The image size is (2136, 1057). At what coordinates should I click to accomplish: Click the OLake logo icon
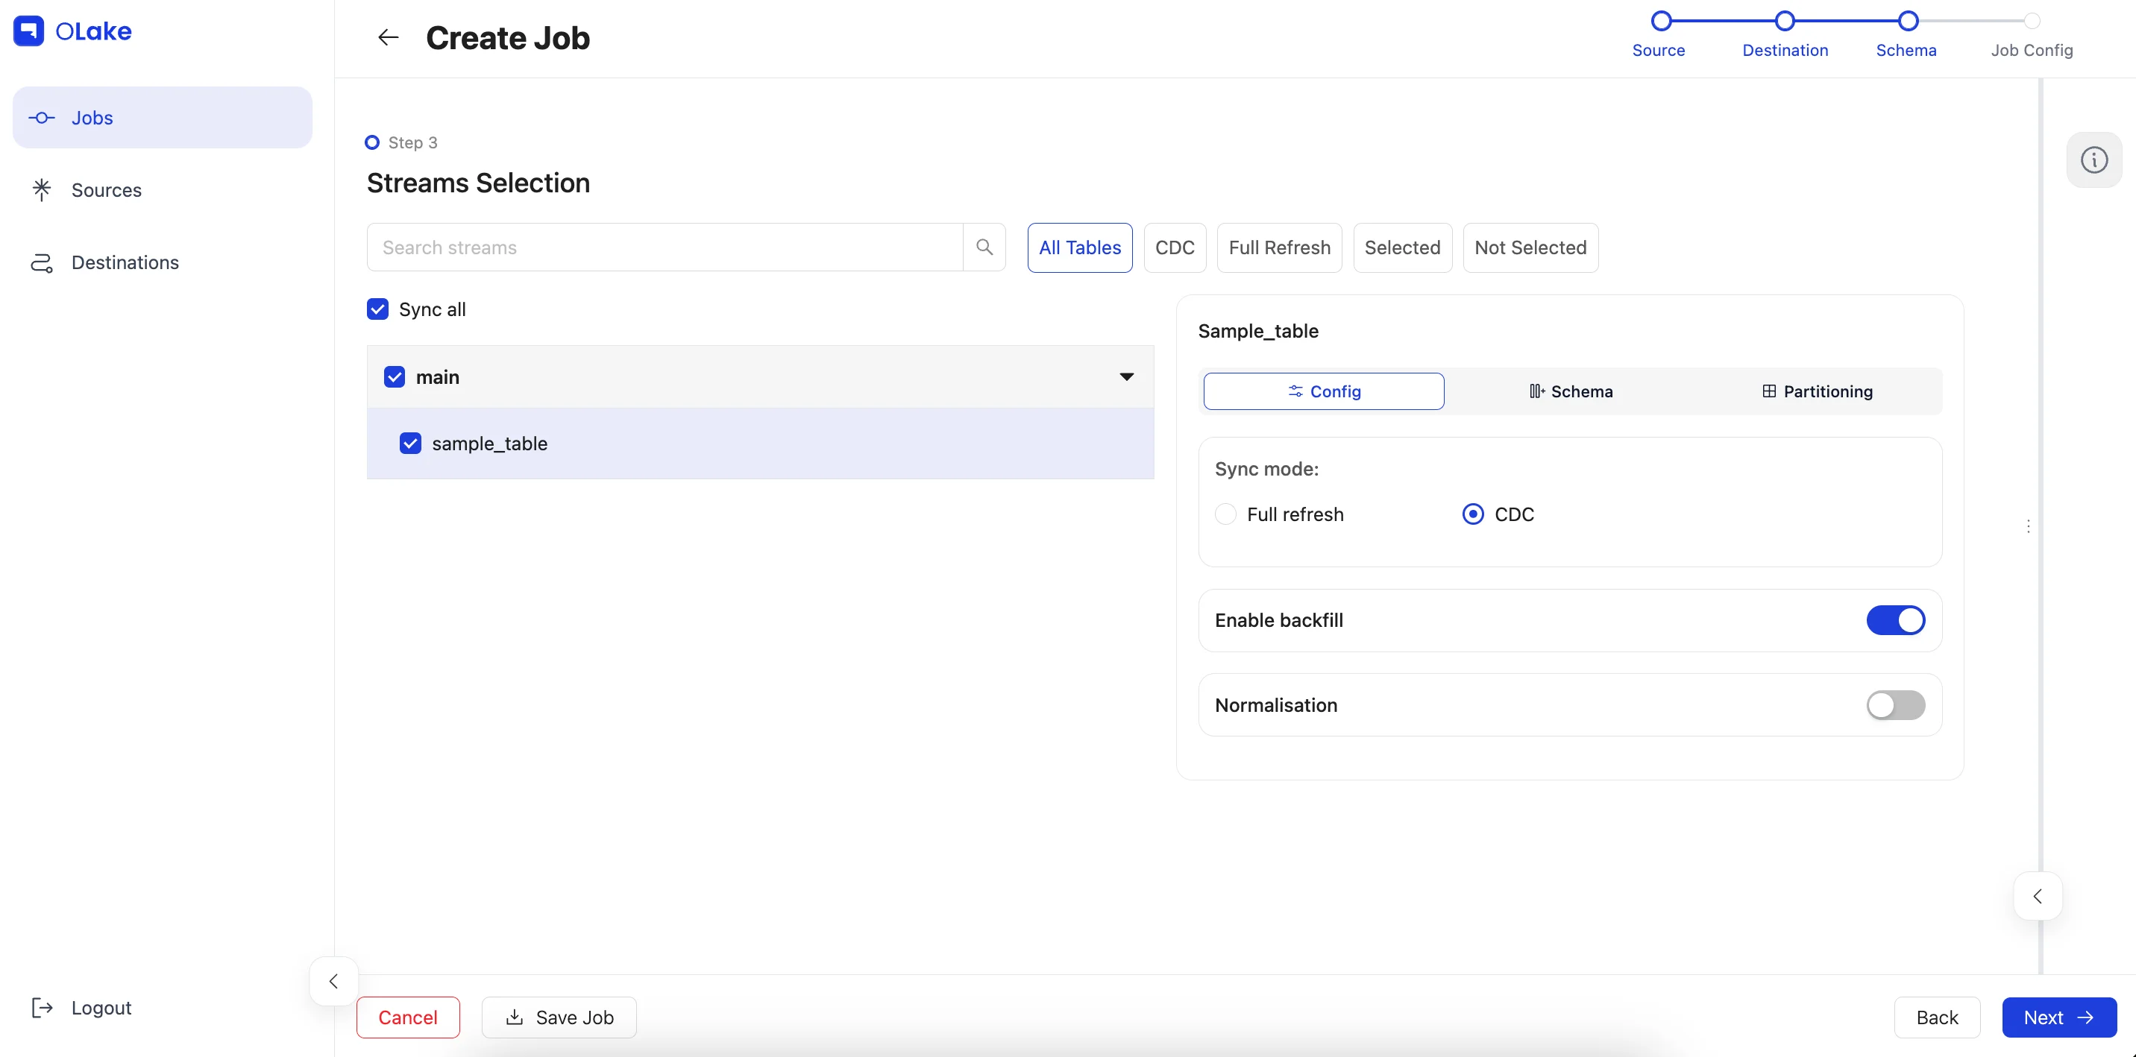[28, 31]
